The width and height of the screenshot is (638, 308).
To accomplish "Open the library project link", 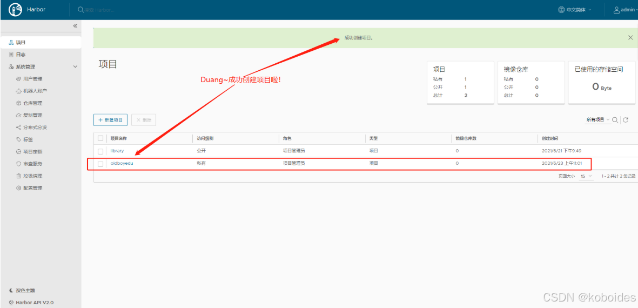I will click(117, 151).
